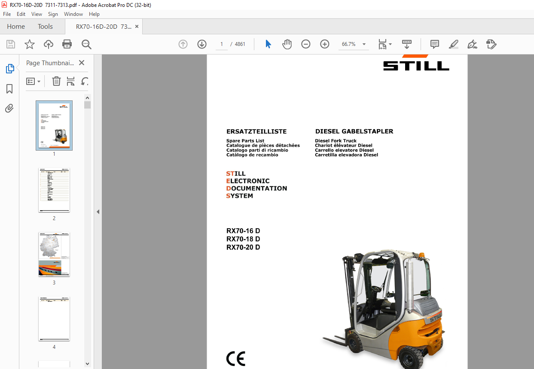Open the View menu

click(37, 14)
